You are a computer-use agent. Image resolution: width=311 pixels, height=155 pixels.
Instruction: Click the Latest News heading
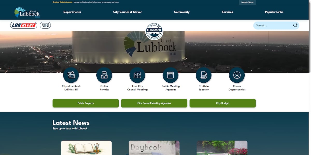click(71, 123)
